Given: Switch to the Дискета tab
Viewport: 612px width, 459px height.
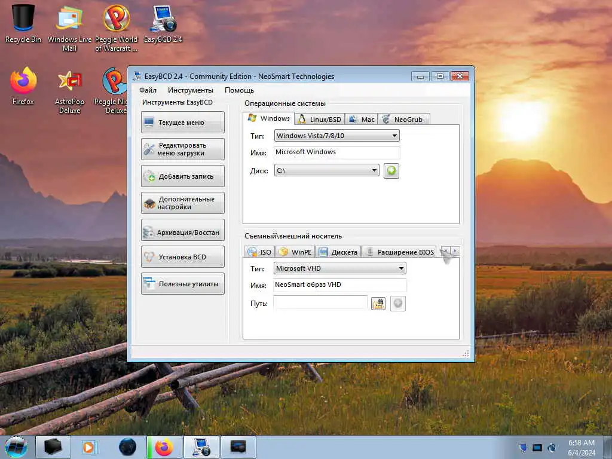Looking at the screenshot, I should tap(338, 252).
